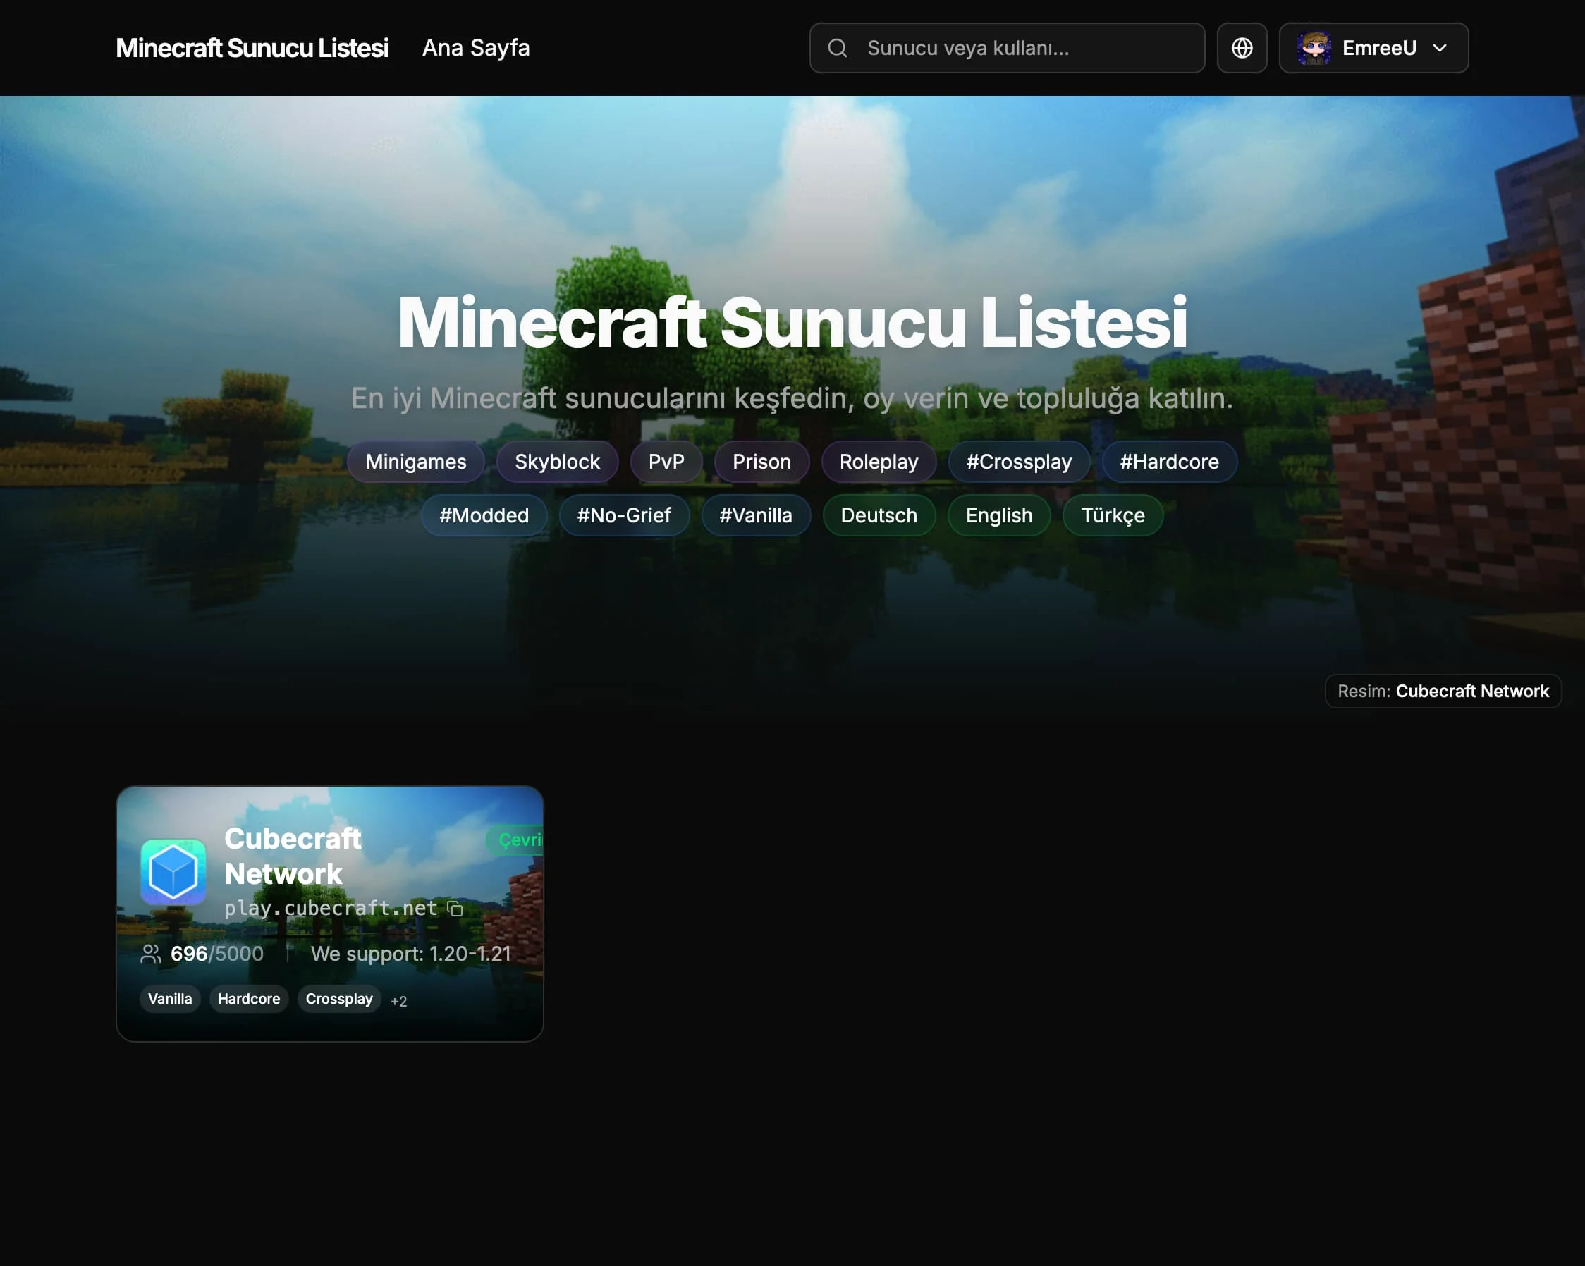The image size is (1585, 1266).
Task: Filter by Skyblock tag
Action: click(557, 462)
